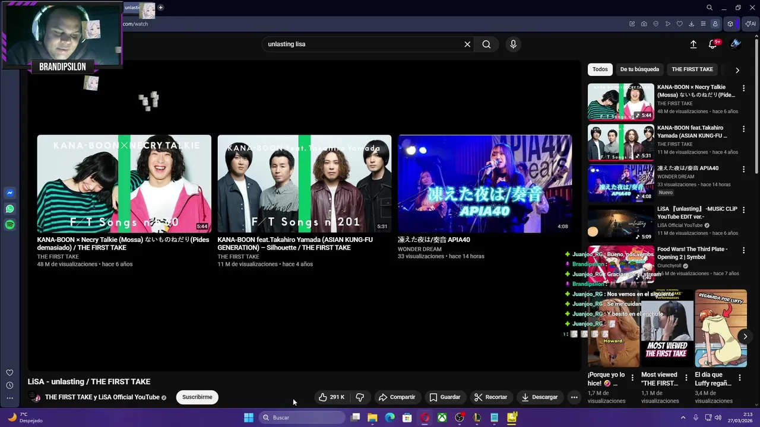Open LiSA unlasting MUSiC CLiP sidebar thumbnail
Image resolution: width=760 pixels, height=427 pixels.
621,224
